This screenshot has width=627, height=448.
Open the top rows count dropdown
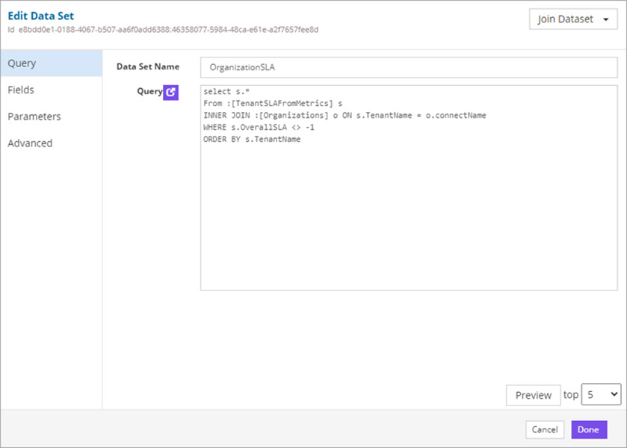point(600,394)
